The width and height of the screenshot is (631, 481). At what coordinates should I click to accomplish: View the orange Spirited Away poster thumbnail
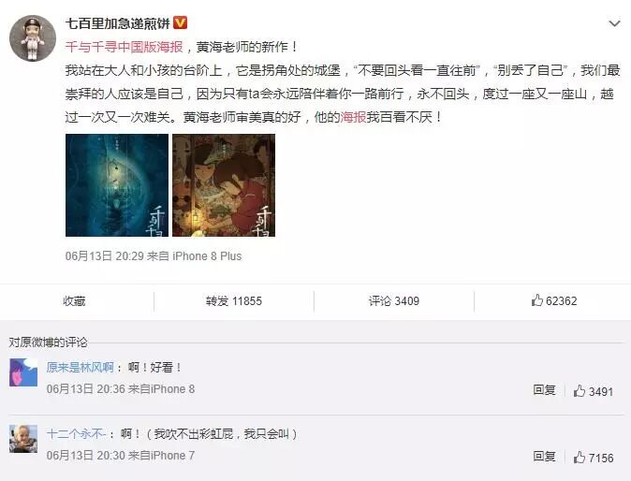pos(224,185)
